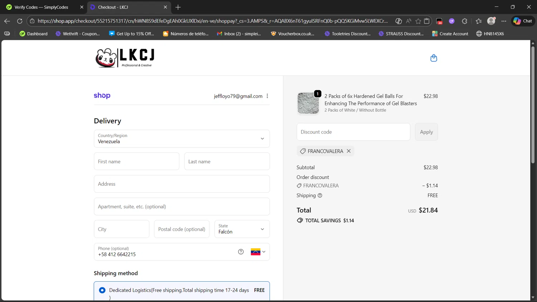This screenshot has height=302, width=537.
Task: Click the Address input field
Action: pos(182,184)
